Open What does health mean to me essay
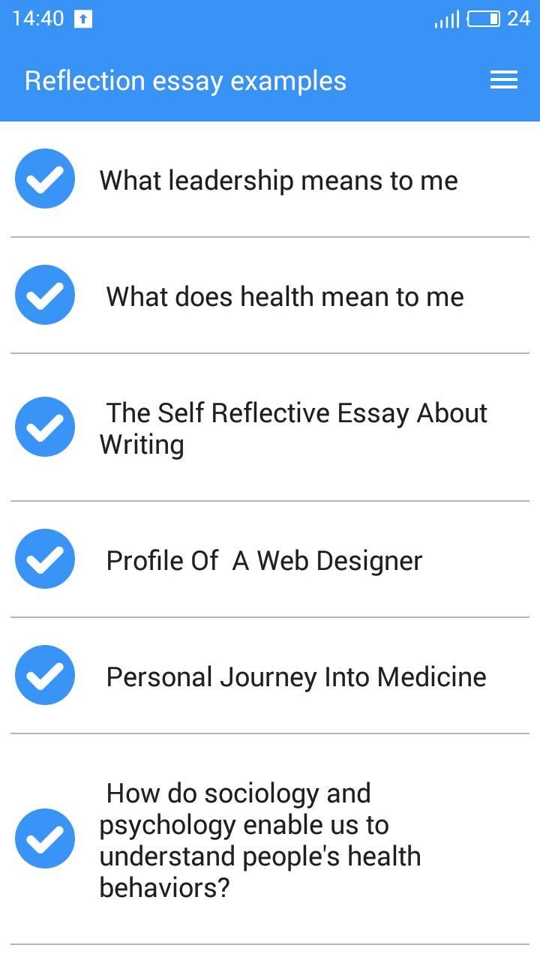The image size is (540, 960). pyautogui.click(x=270, y=295)
